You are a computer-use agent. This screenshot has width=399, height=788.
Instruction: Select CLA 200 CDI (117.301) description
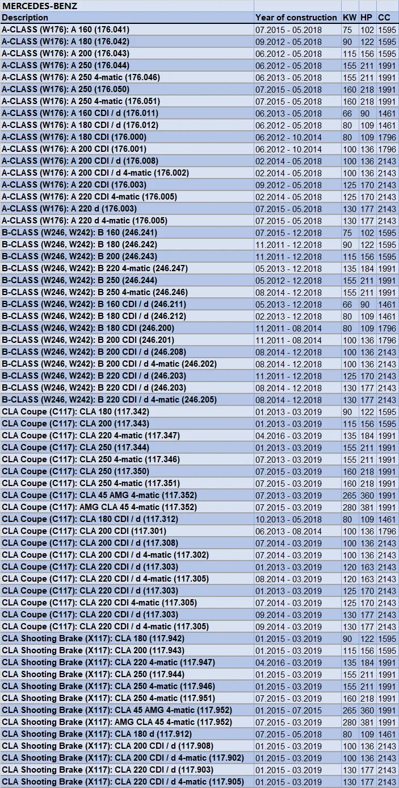click(127, 531)
